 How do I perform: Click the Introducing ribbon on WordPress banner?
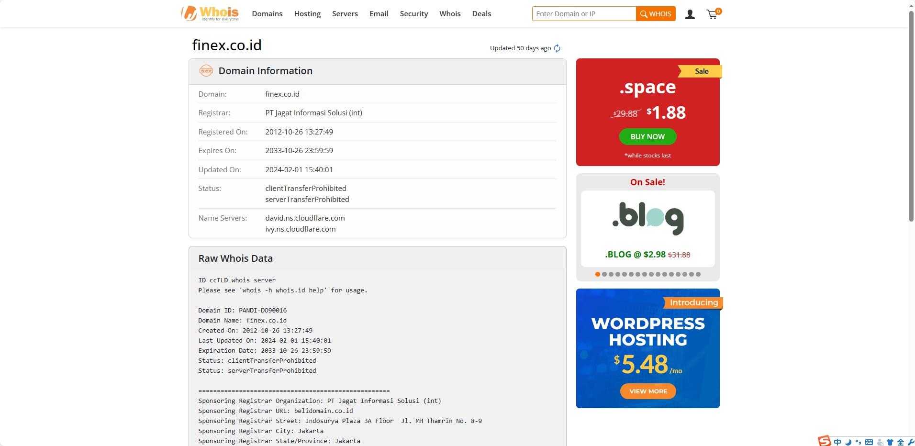point(693,302)
